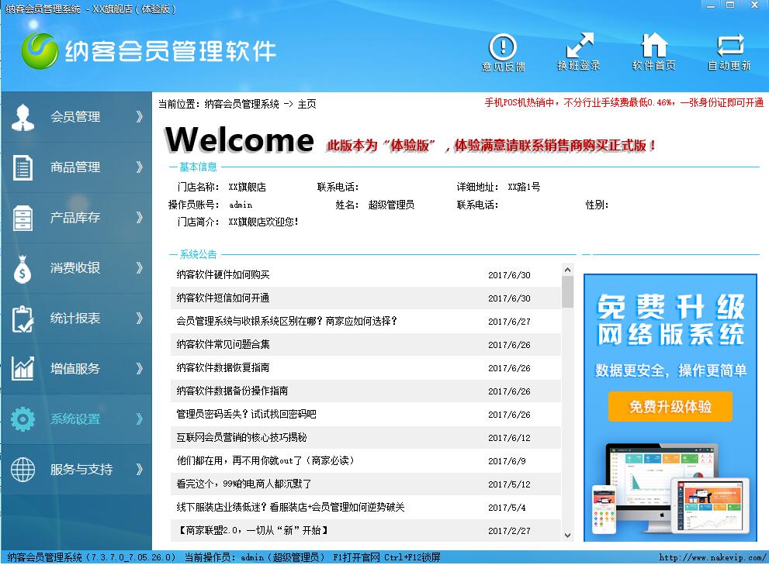Open the www.nakevip.com link in status bar
The height and width of the screenshot is (565, 769).
point(710,557)
